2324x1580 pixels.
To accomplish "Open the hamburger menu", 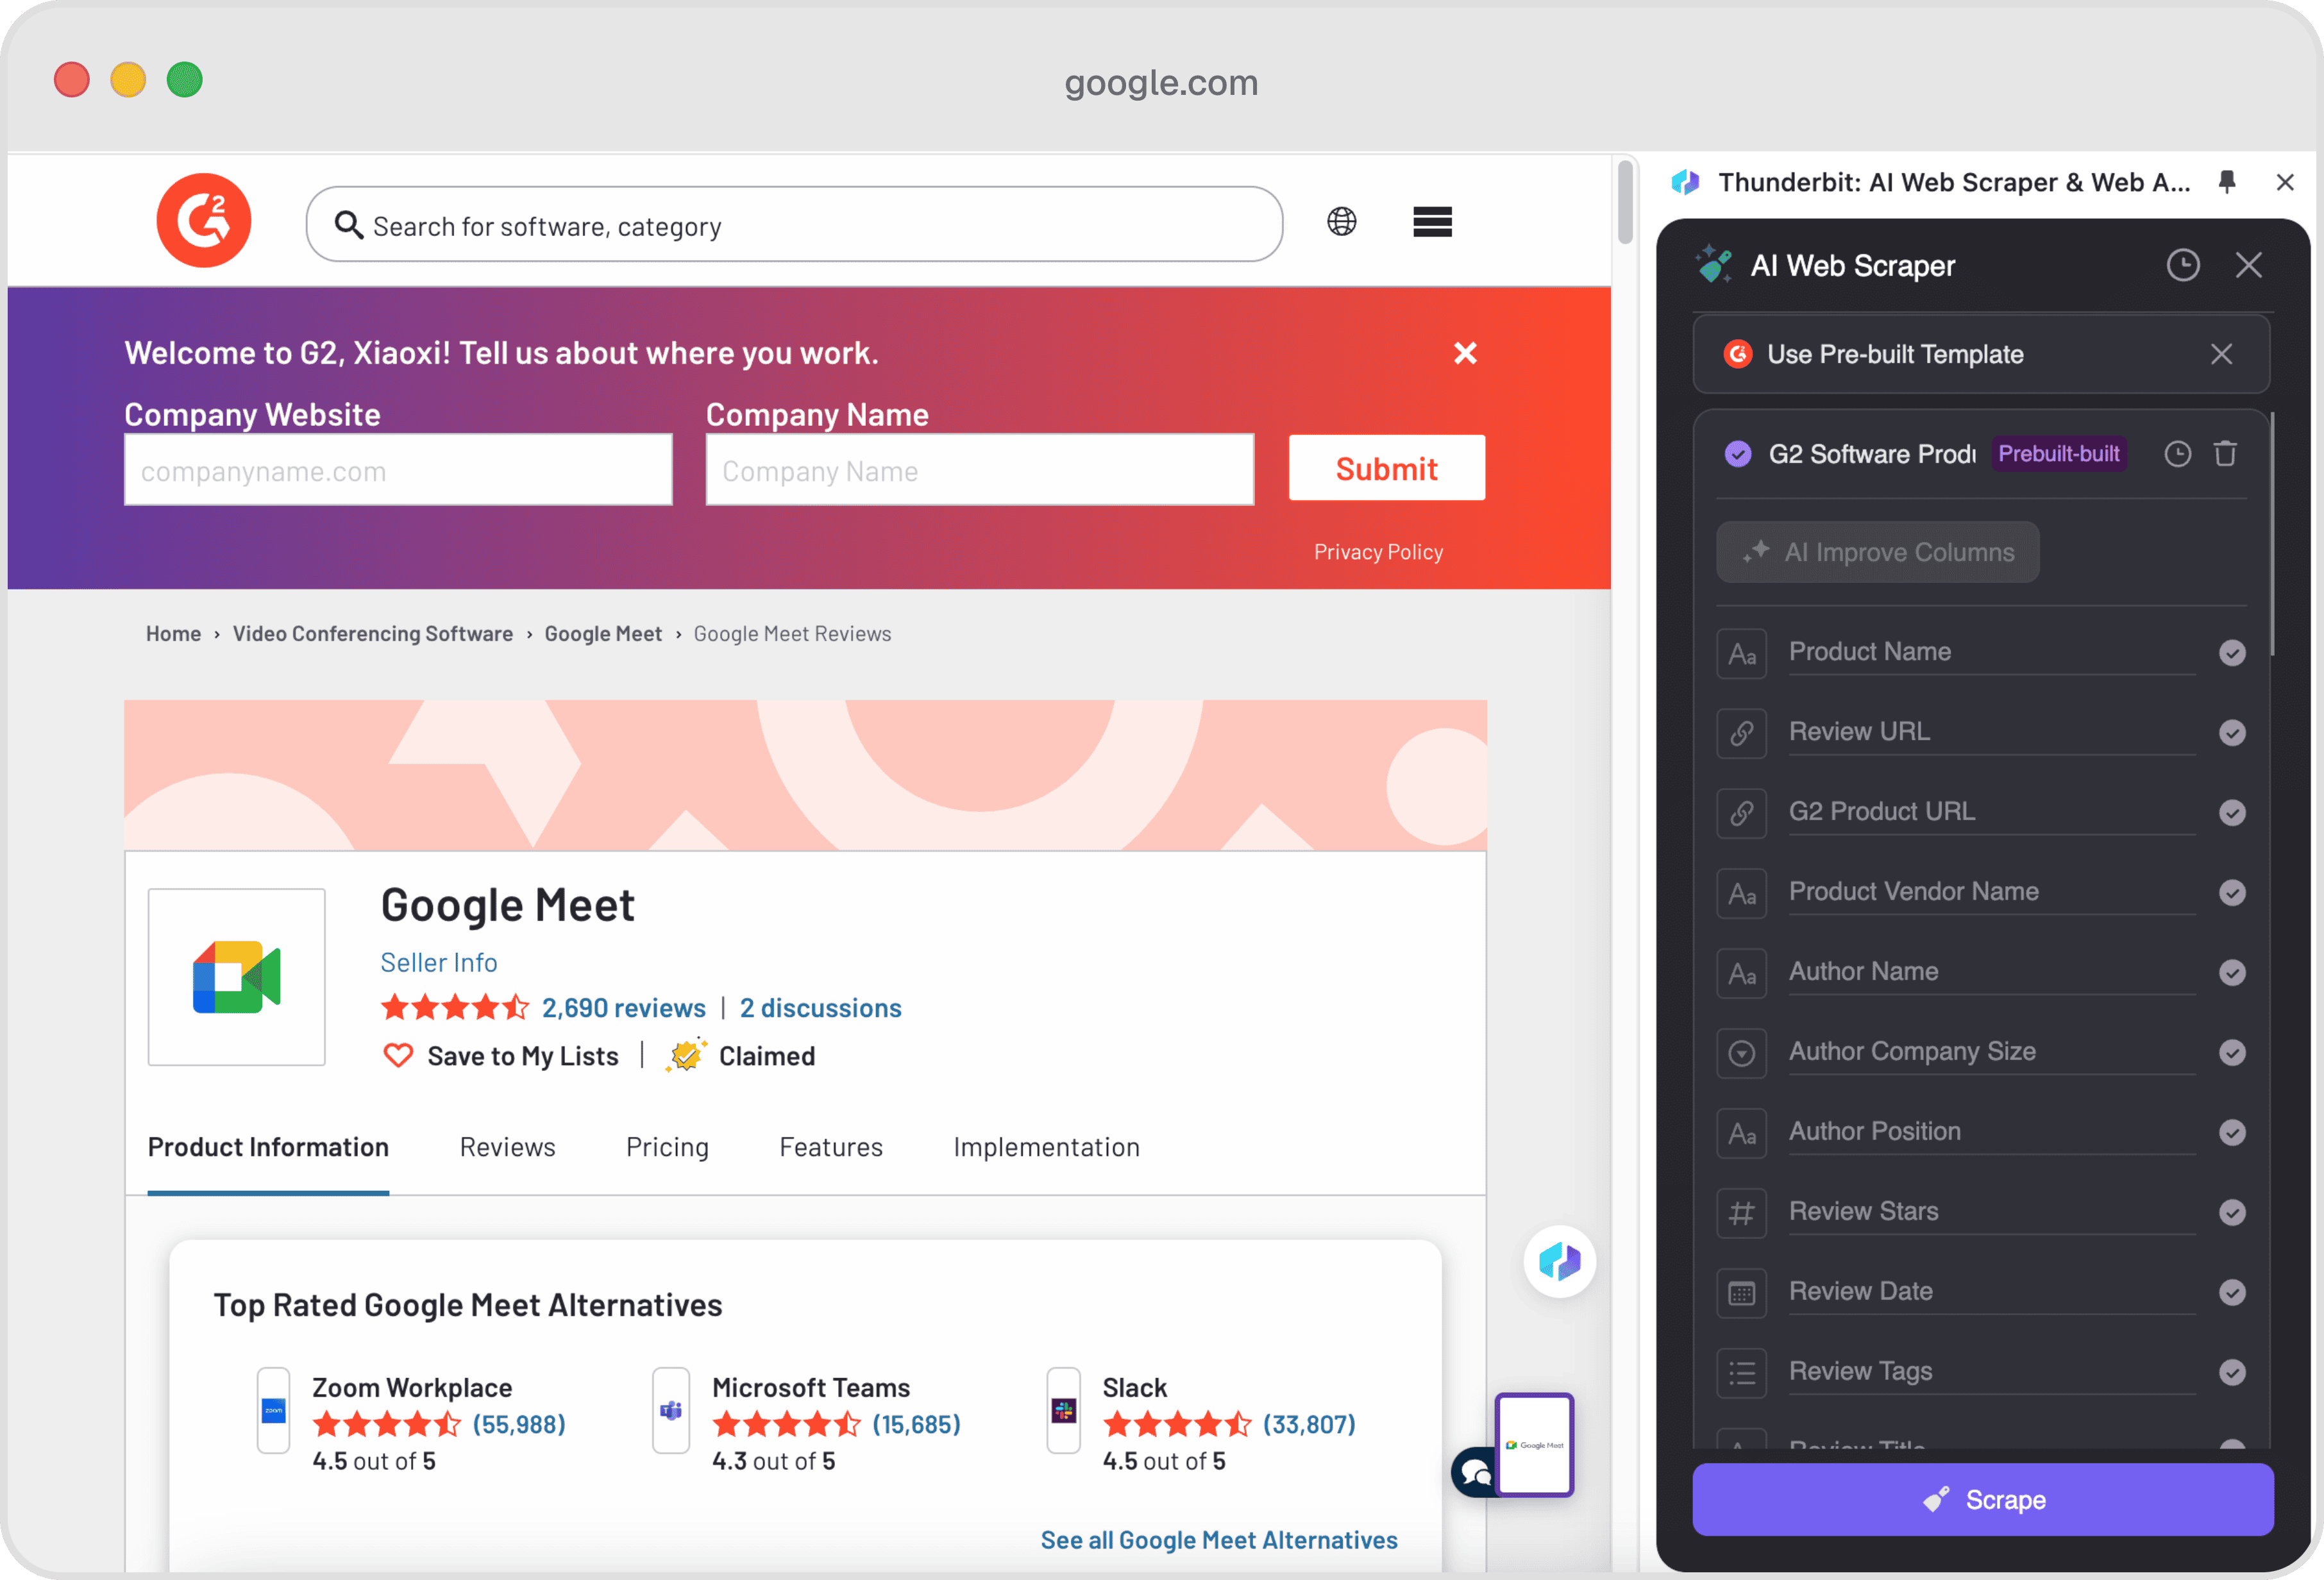I will [1432, 222].
